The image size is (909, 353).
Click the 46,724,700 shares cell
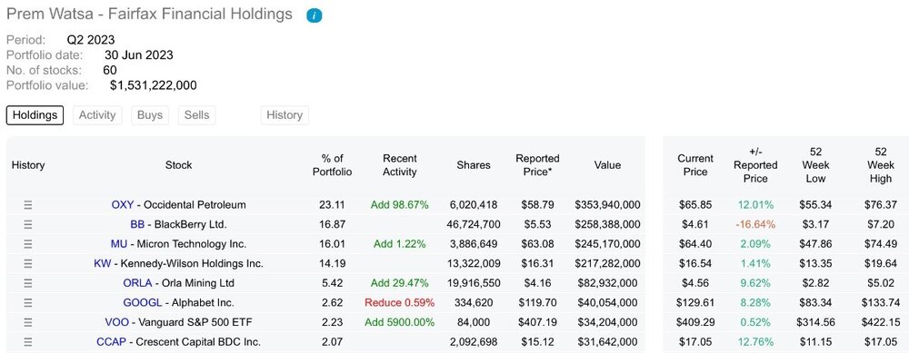point(474,224)
